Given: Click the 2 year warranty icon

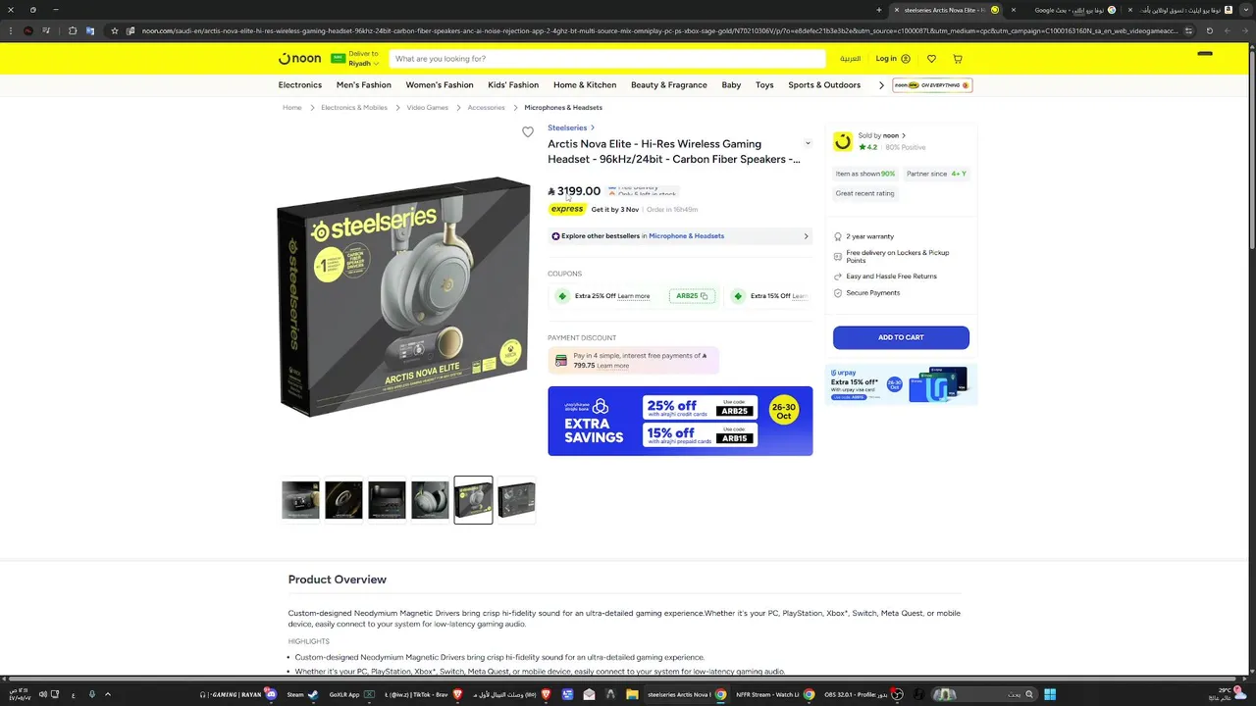Looking at the screenshot, I should pyautogui.click(x=838, y=236).
